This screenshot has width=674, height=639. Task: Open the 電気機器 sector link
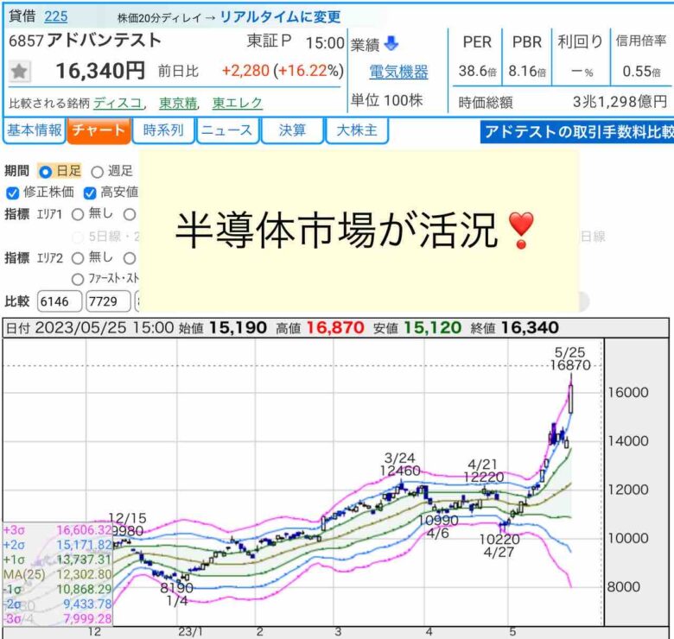tap(398, 72)
